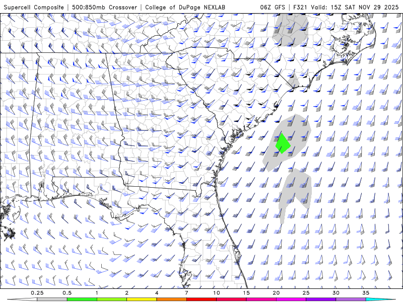Click the cyan arrow end of the colorbar
The image size is (403, 302).
coord(379,299)
